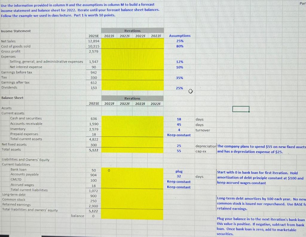The height and width of the screenshot is (237, 306).
Task: Select the empty highlighted cell near forecast notes
Action: [x=241, y=109]
